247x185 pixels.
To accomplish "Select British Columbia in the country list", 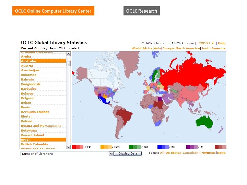I will (43, 144).
